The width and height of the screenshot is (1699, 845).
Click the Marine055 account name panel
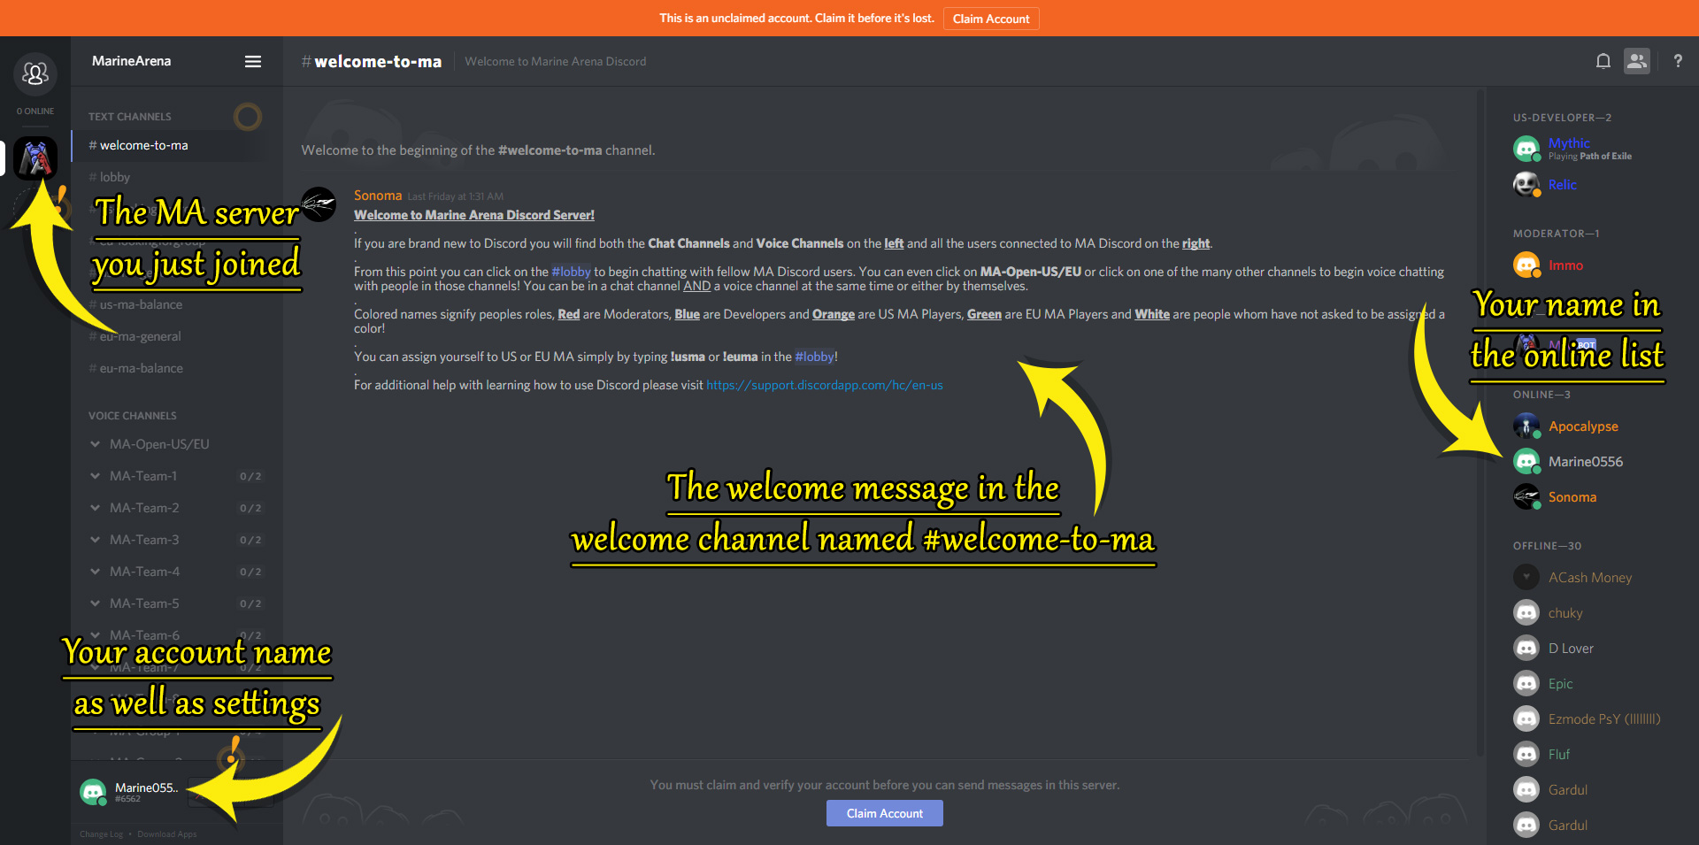pyautogui.click(x=146, y=792)
